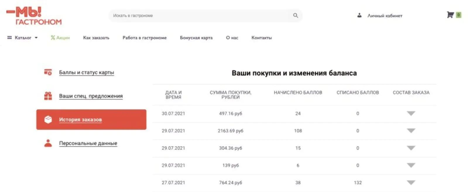Click the amount 304.36 руб

point(230,148)
